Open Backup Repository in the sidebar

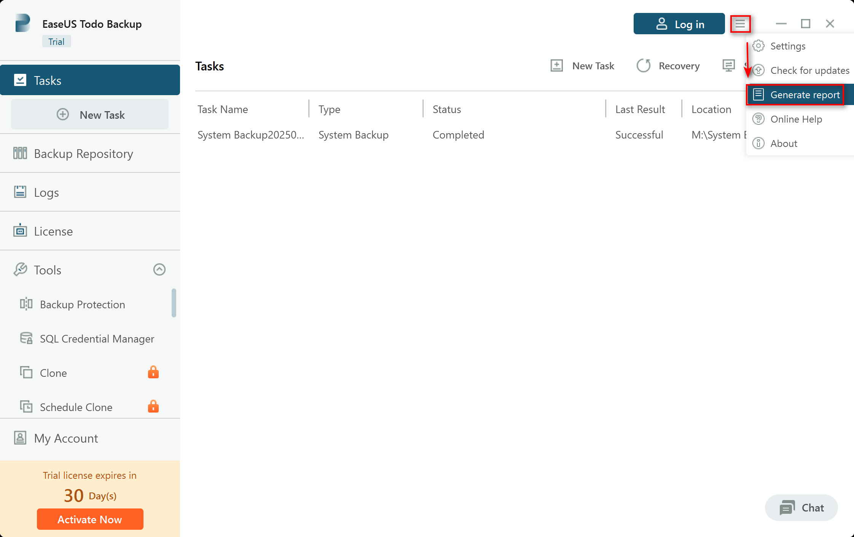tap(90, 153)
